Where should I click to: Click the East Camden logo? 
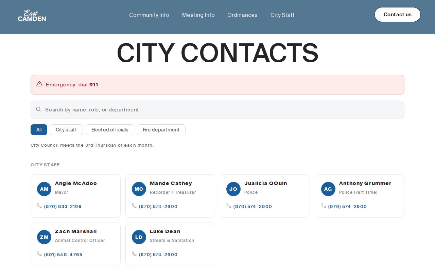click(x=32, y=15)
